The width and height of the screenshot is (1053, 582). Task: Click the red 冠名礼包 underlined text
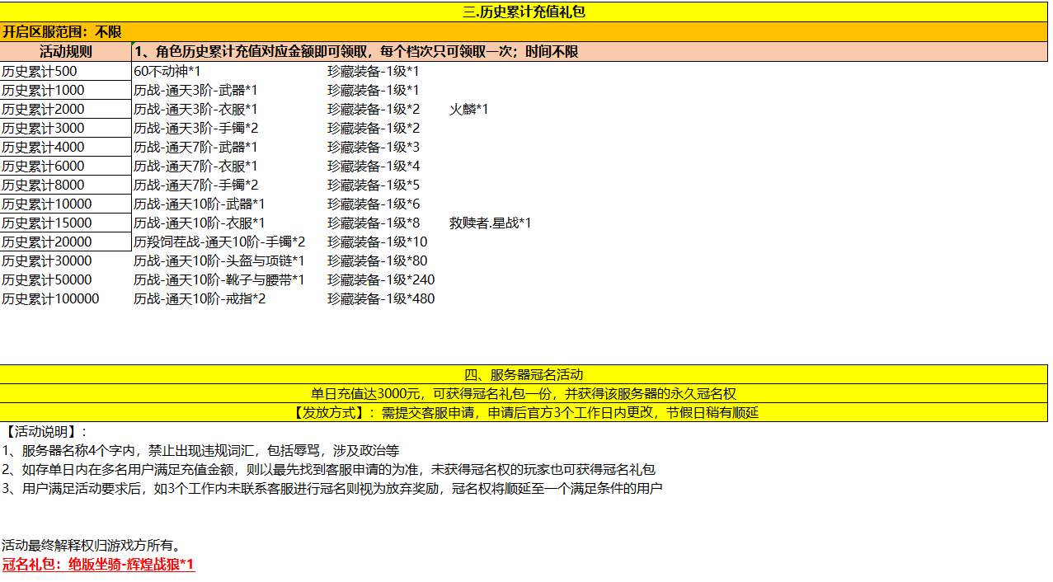98,565
